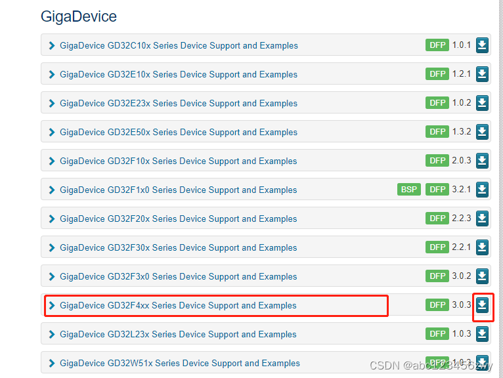This screenshot has width=503, height=378.
Task: Download the GD32F10x pack version 2.0.3
Action: 482,161
